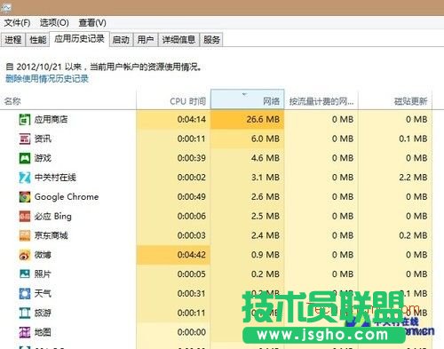444x349 pixels.
Task: Select the 应用商店 row name
Action: (x=51, y=120)
